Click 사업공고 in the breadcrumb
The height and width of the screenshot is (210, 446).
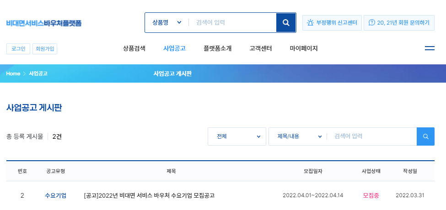[38, 73]
